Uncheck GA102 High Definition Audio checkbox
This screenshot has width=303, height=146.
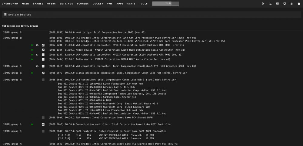pyautogui.click(x=43, y=50)
